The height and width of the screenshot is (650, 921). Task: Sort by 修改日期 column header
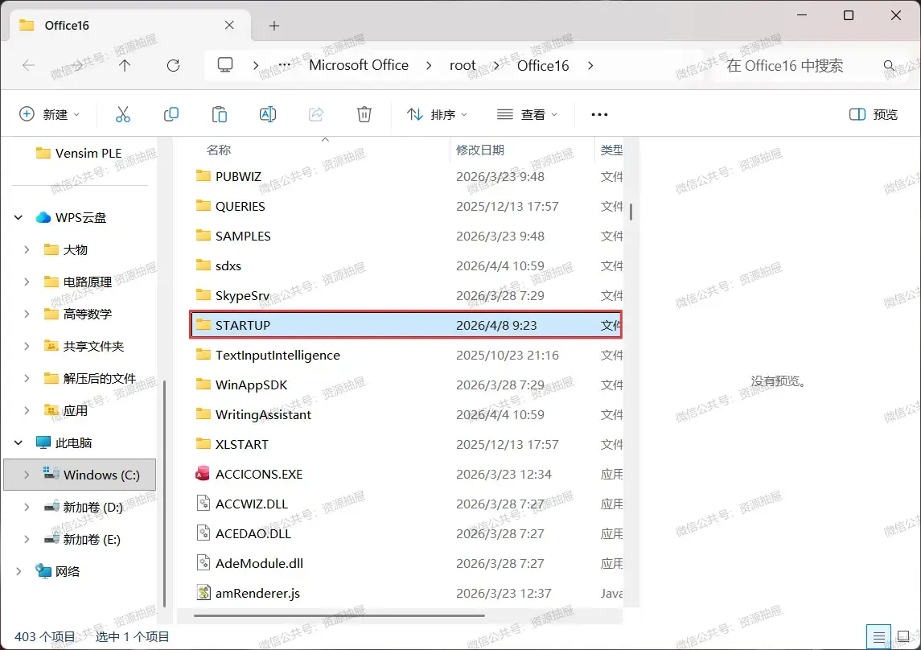coord(480,150)
